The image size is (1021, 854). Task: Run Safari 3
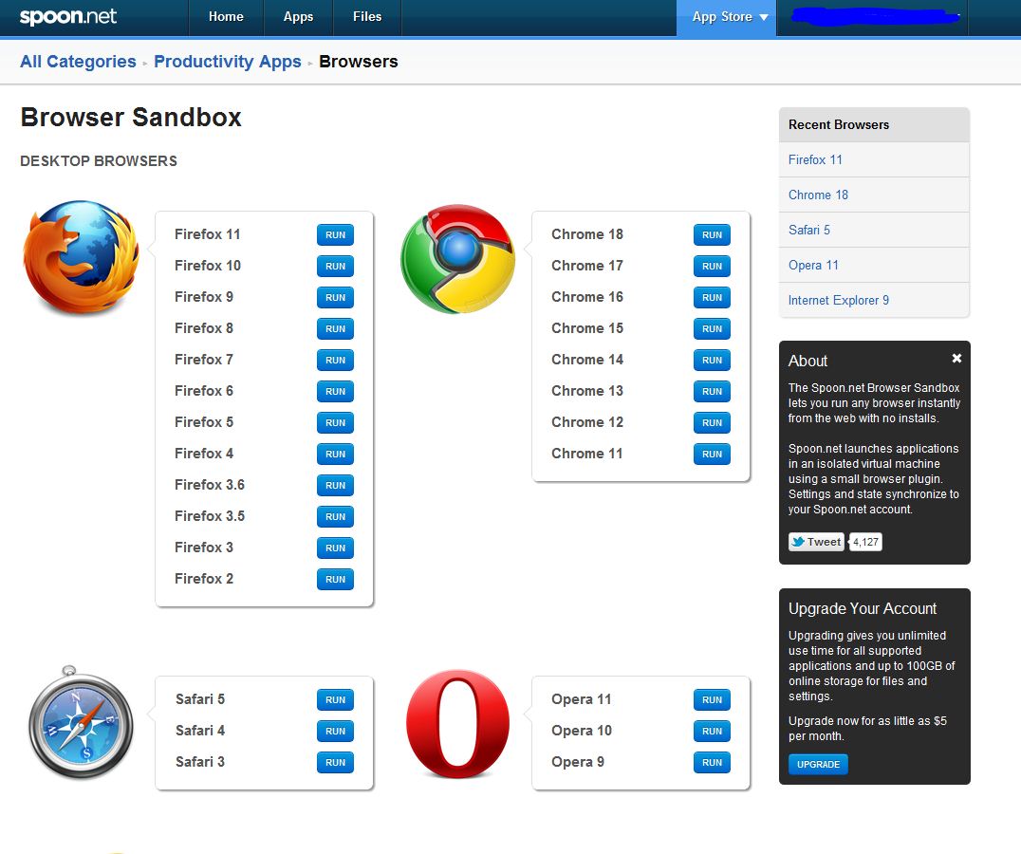click(x=335, y=762)
